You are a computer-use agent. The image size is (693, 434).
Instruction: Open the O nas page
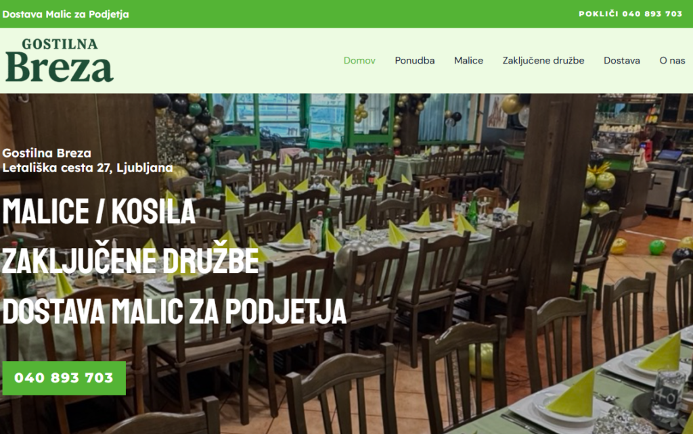[x=672, y=60]
